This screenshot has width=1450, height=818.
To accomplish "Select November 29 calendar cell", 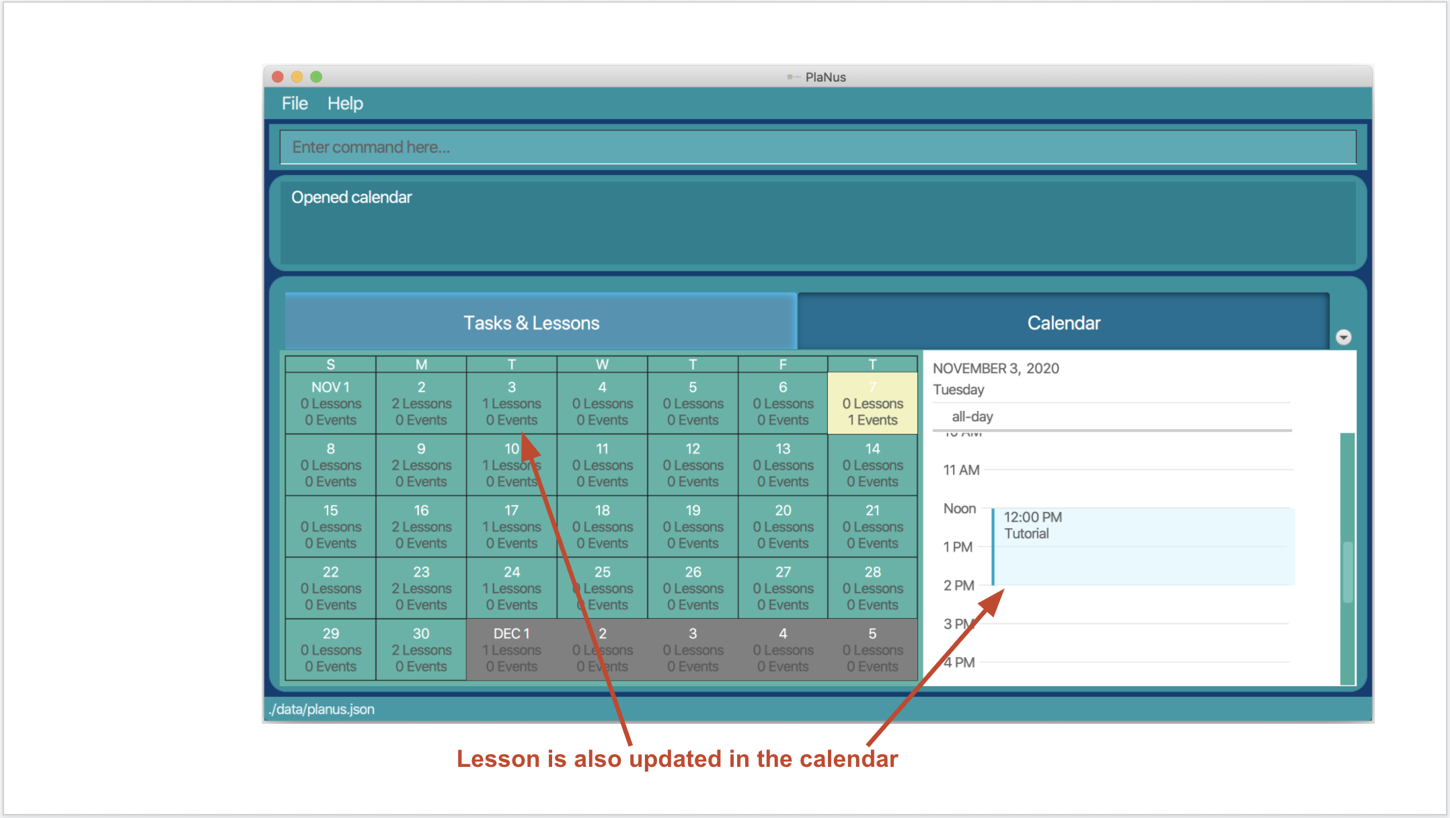I will tap(331, 650).
